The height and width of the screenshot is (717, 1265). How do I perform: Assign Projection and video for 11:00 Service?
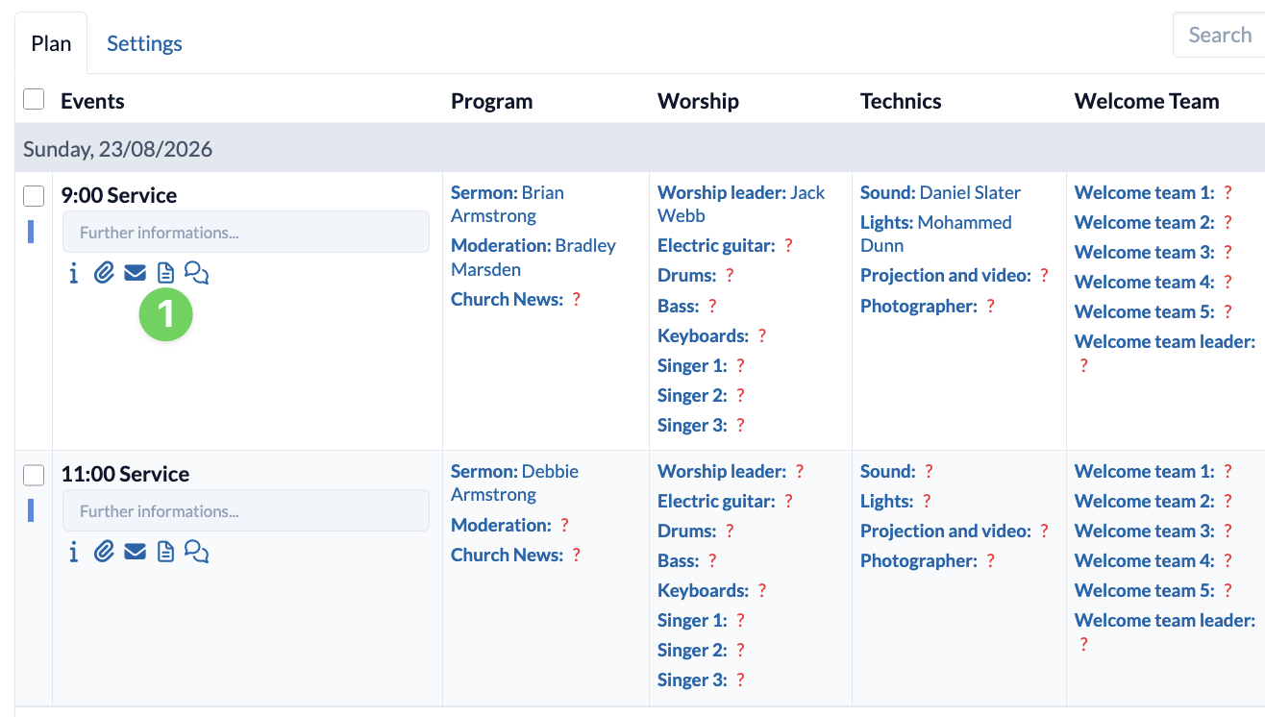(x=955, y=531)
